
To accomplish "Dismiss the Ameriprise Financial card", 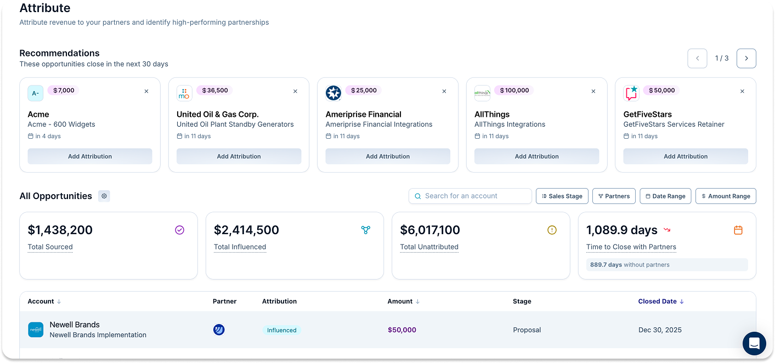I will pos(444,92).
